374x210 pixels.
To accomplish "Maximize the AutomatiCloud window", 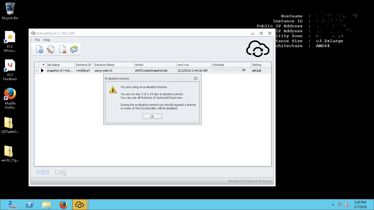I will point(261,33).
